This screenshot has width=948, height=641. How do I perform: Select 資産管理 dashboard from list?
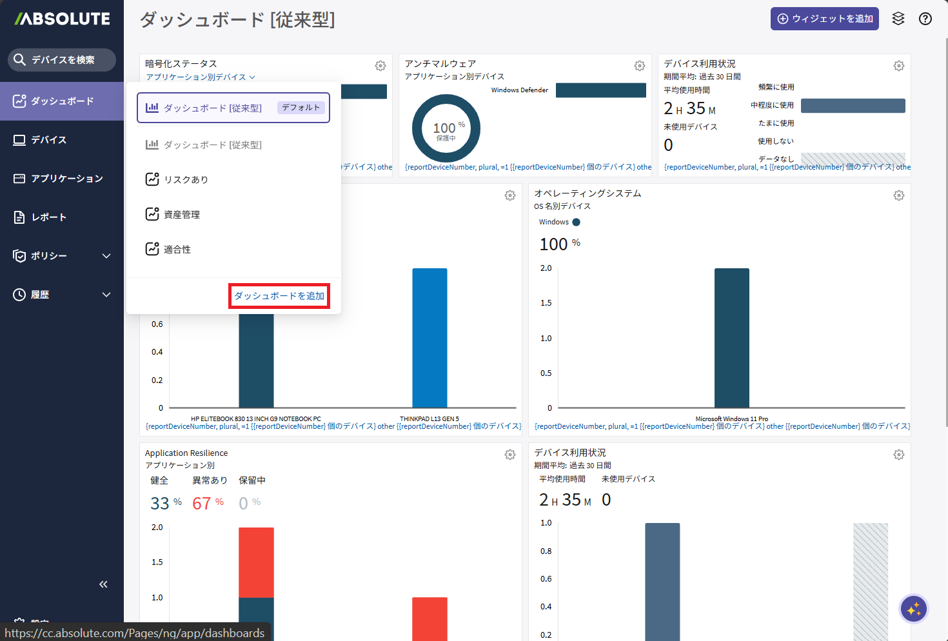[x=182, y=215]
